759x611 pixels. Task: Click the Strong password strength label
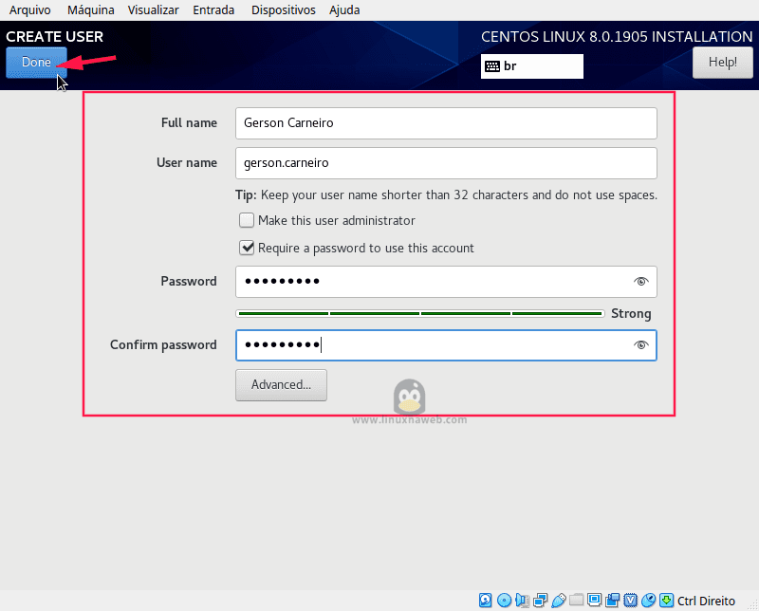[x=631, y=314]
